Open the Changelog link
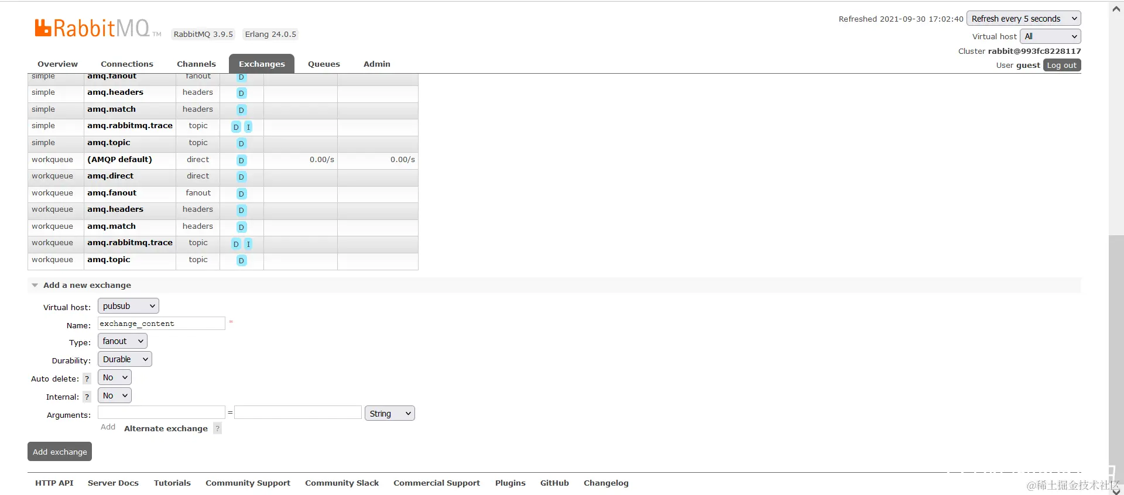The height and width of the screenshot is (495, 1124). [x=606, y=483]
